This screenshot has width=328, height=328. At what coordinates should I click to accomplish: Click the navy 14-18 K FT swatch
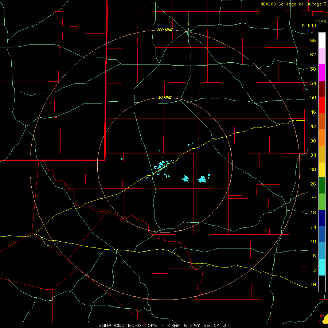(322, 218)
